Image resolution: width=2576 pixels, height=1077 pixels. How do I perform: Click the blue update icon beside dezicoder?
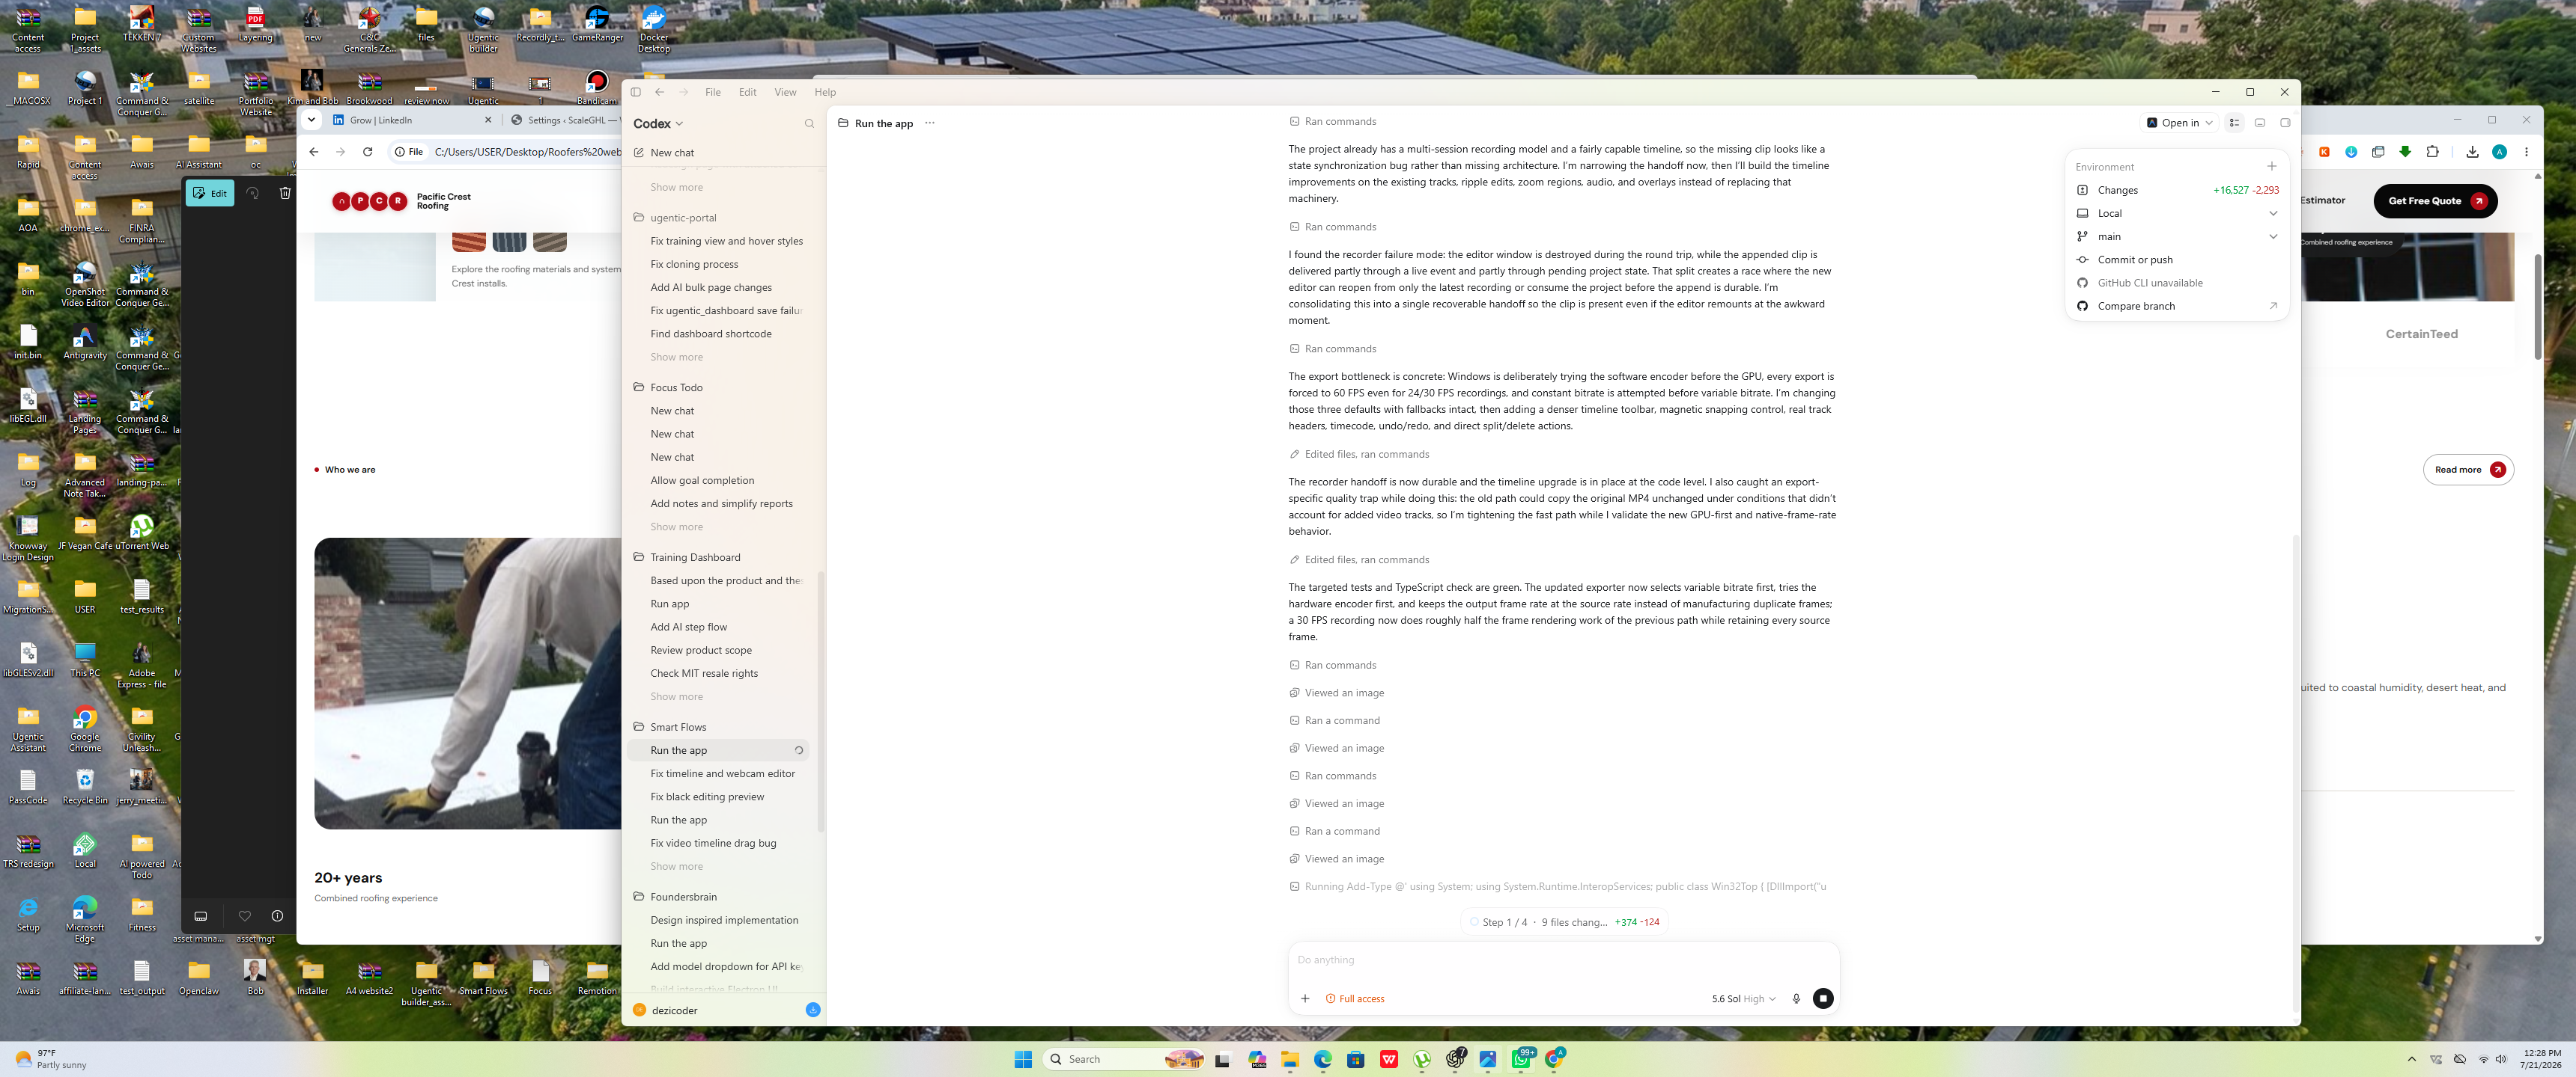tap(813, 1010)
